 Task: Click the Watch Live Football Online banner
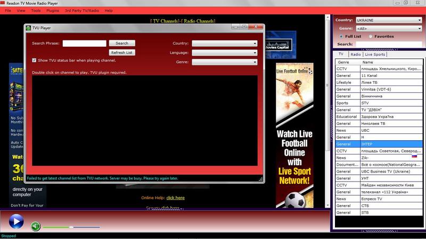(x=294, y=135)
